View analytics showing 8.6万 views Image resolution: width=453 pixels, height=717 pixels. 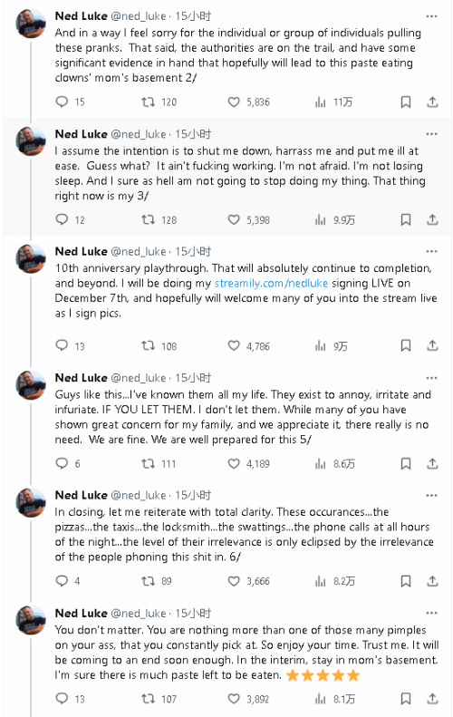tap(334, 464)
